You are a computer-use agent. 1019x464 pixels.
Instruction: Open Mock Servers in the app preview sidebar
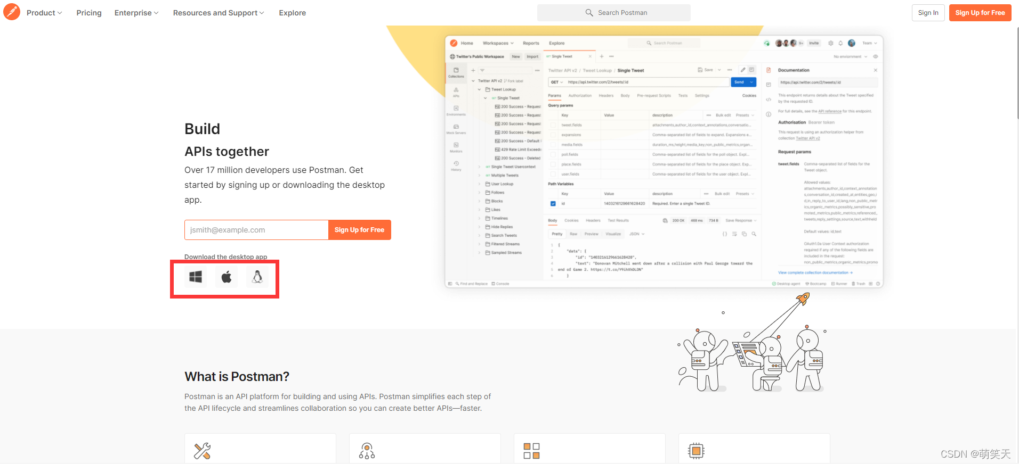click(x=456, y=129)
